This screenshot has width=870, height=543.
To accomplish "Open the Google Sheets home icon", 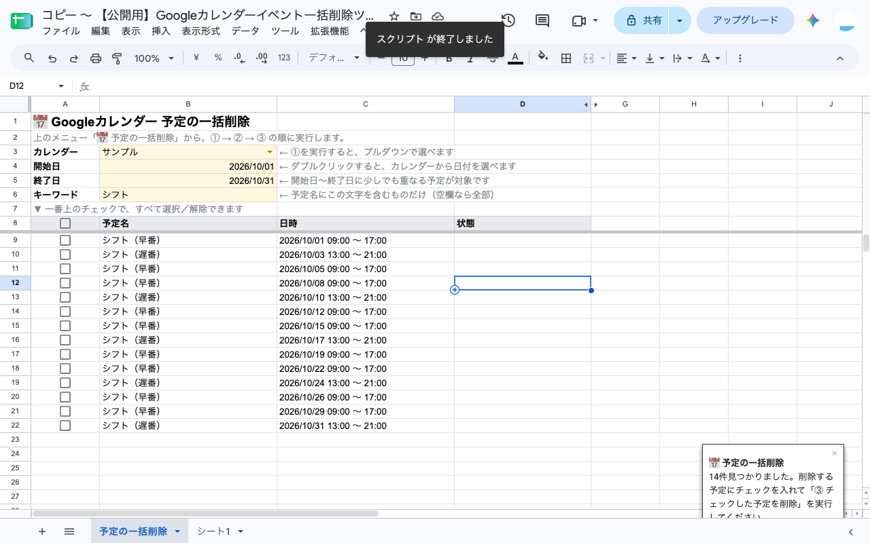I will (x=21, y=20).
